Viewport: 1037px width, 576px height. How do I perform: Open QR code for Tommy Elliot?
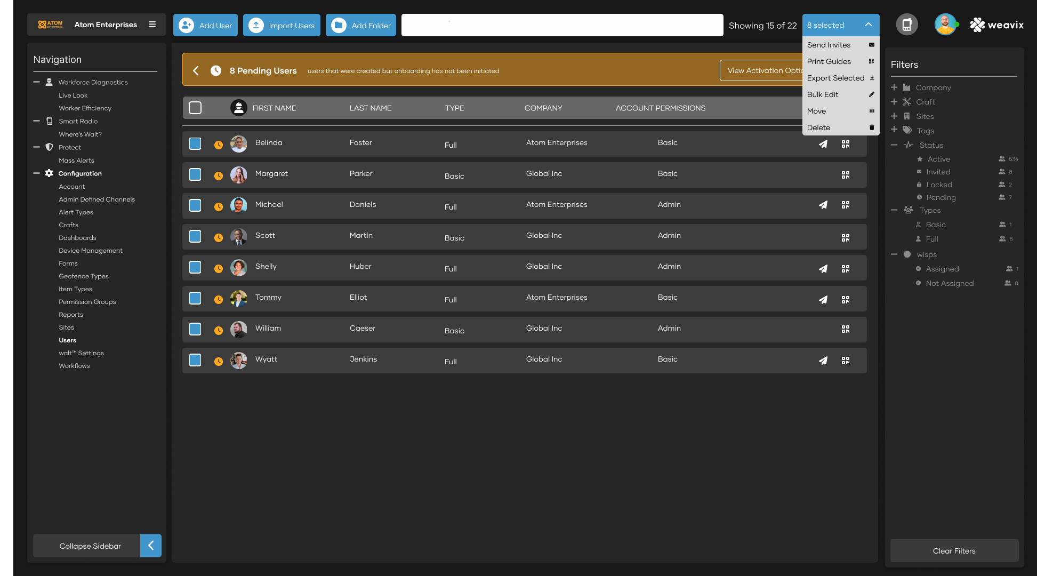click(846, 300)
